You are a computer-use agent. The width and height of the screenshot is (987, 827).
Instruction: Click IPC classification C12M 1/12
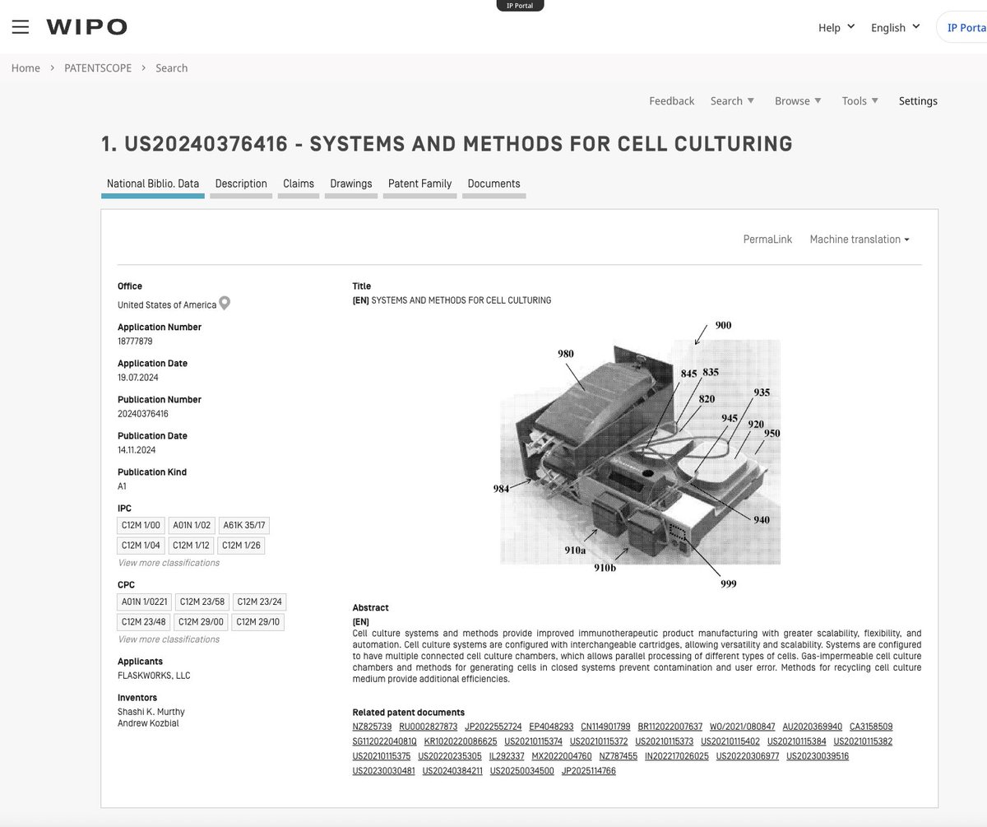click(x=192, y=545)
